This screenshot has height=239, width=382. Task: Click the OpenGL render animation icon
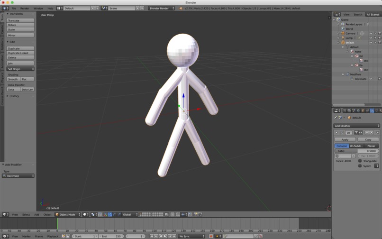[x=200, y=214]
